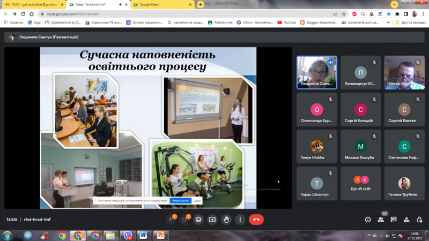Screen dimensions: 429x241
Task: Open the Windows Start button
Action: pos(7,236)
